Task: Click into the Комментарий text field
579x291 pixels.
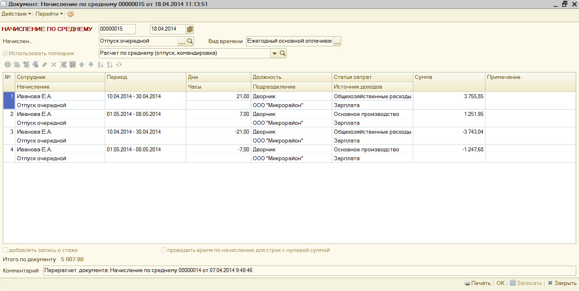Action: pos(309,270)
